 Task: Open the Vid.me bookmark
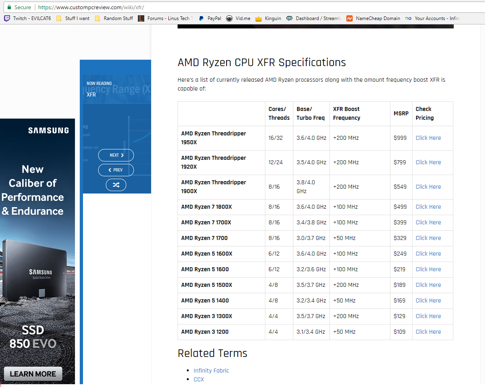[238, 18]
